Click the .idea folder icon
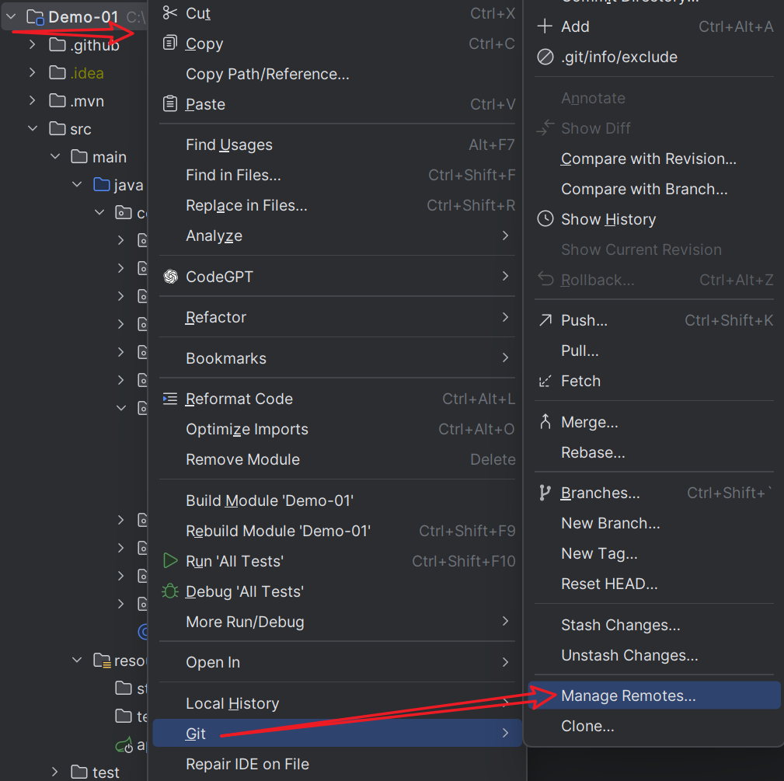 pos(57,73)
